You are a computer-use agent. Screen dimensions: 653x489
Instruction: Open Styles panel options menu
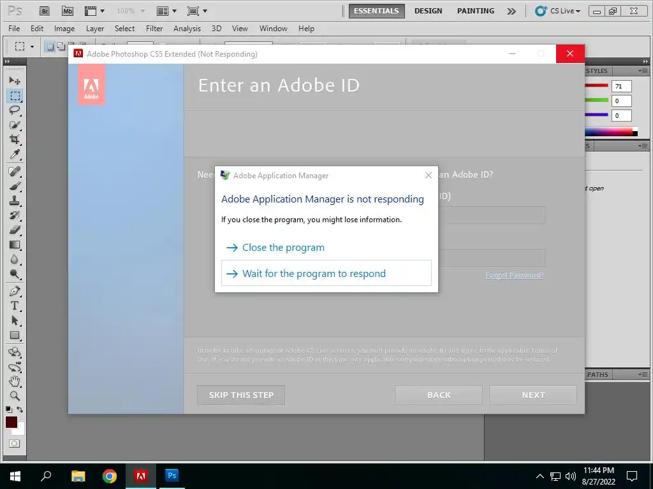click(643, 71)
